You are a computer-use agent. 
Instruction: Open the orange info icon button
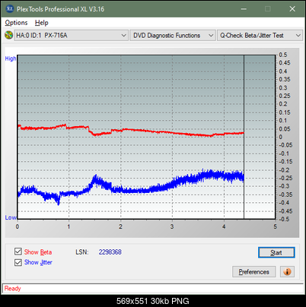(x=287, y=272)
